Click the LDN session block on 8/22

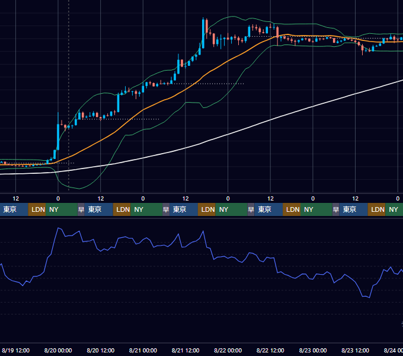292,209
